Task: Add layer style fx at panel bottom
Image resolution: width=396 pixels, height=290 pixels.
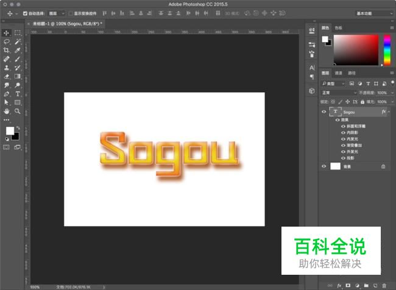Action: tap(339, 286)
